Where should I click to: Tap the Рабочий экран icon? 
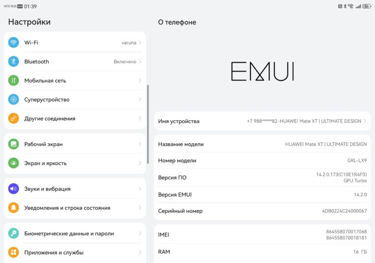(13, 144)
